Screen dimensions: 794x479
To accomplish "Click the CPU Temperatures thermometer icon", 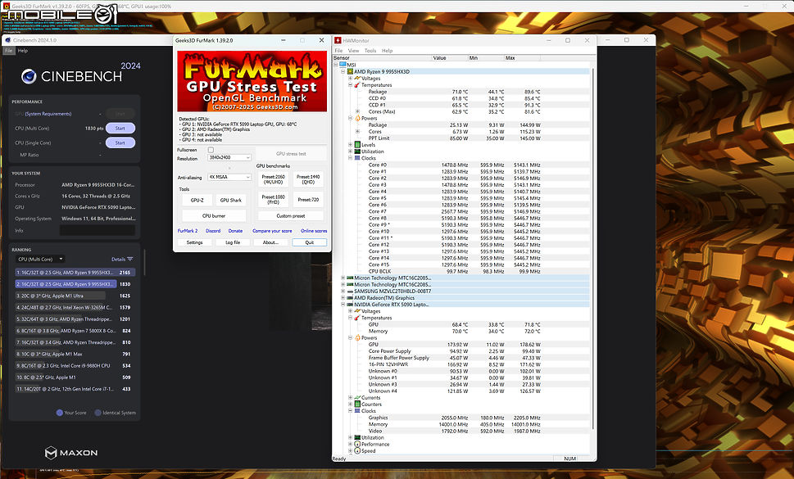I will pos(357,85).
